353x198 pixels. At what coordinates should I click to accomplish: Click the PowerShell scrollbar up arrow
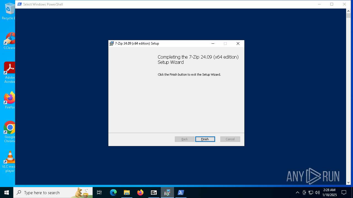click(348, 11)
